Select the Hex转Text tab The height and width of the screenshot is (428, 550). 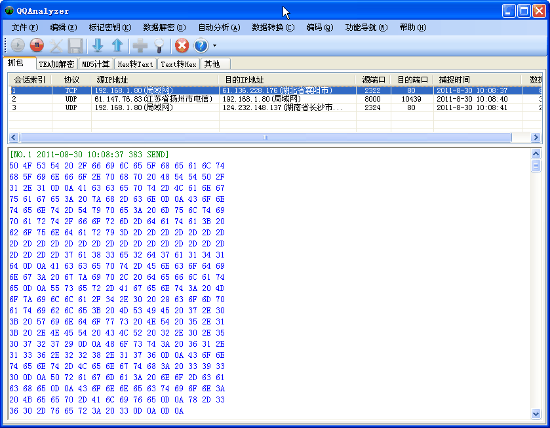(x=135, y=64)
